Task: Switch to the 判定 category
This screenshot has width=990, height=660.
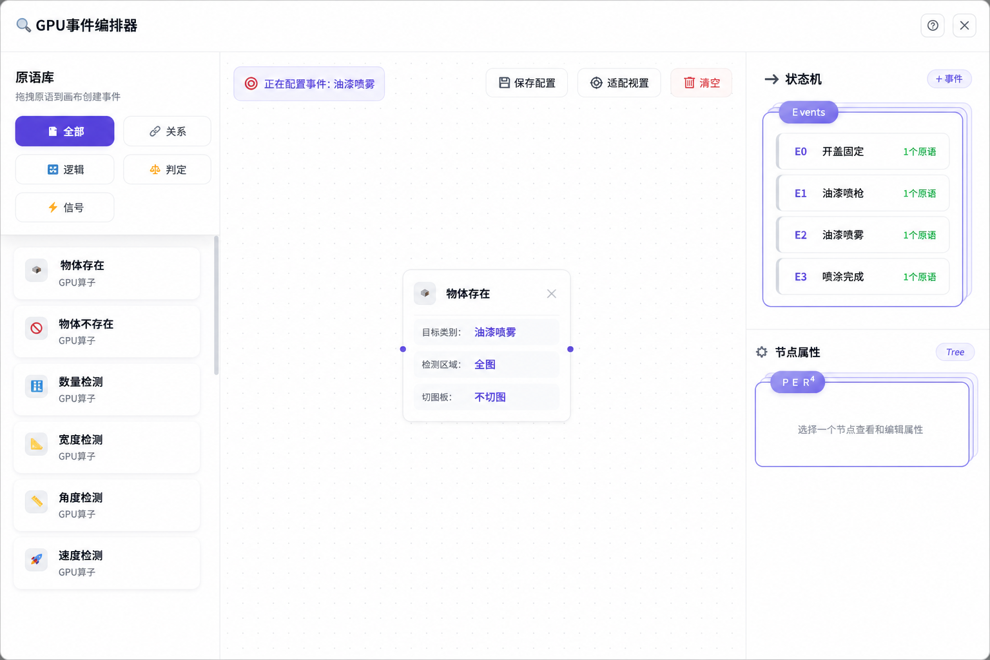Action: (167, 170)
